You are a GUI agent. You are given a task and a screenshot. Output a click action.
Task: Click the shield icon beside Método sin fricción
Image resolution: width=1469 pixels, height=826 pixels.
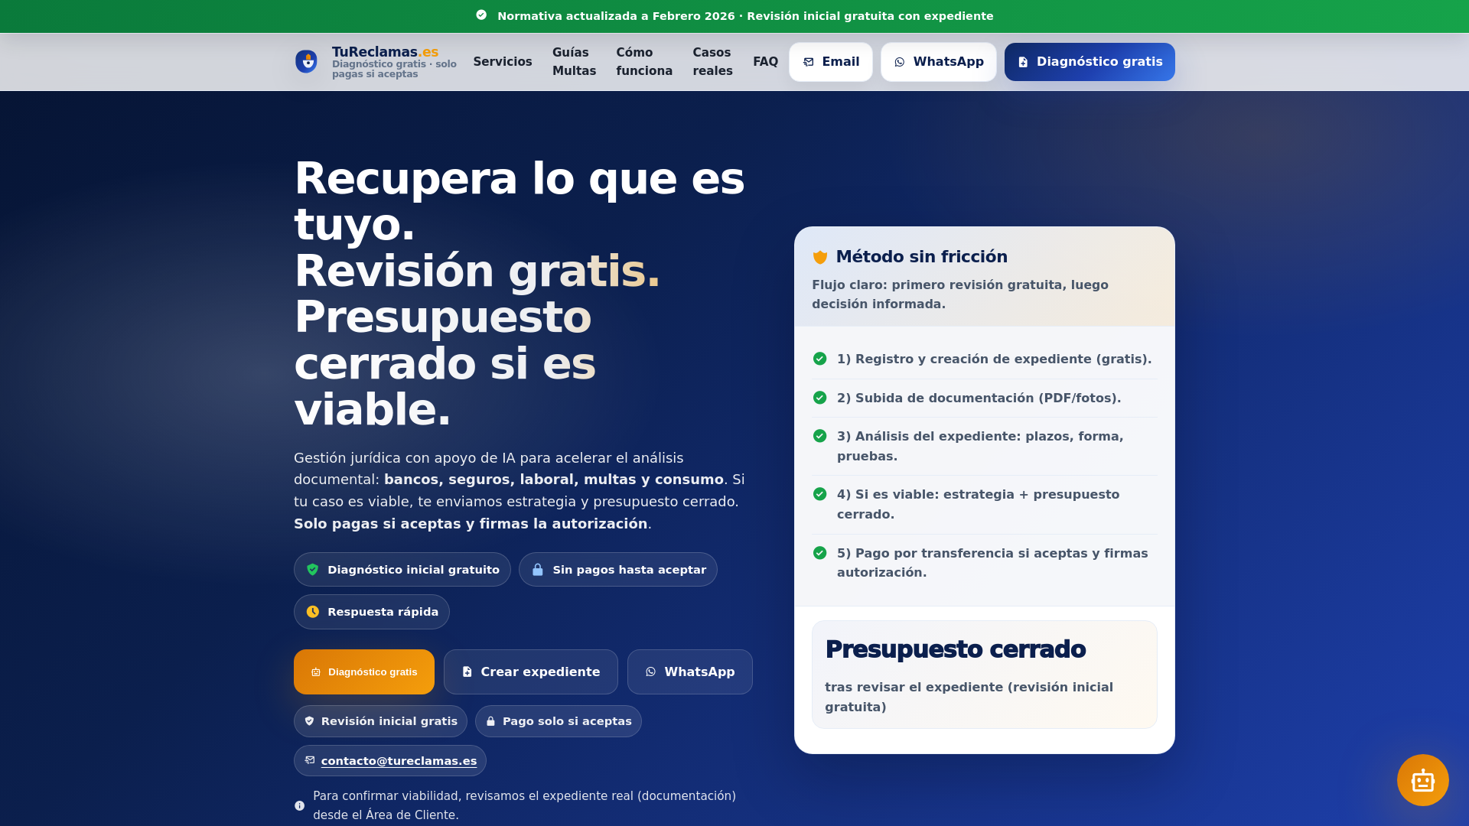tap(820, 257)
